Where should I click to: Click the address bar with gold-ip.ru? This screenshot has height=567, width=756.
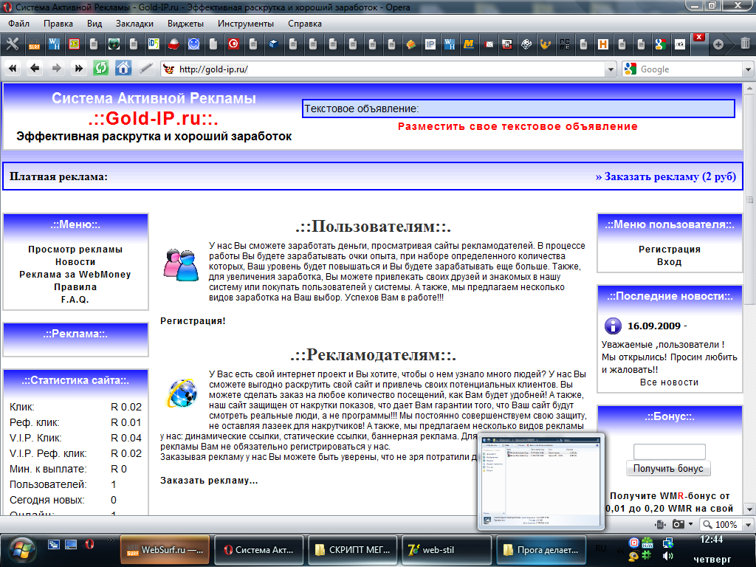(383, 69)
